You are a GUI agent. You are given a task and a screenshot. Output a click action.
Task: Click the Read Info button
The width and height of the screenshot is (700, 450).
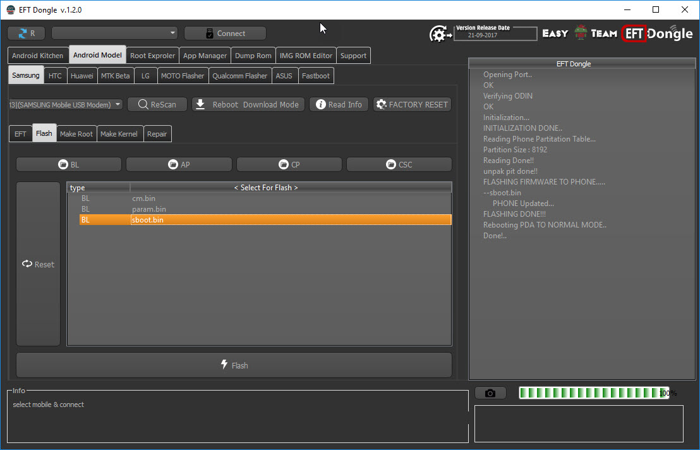coord(339,104)
